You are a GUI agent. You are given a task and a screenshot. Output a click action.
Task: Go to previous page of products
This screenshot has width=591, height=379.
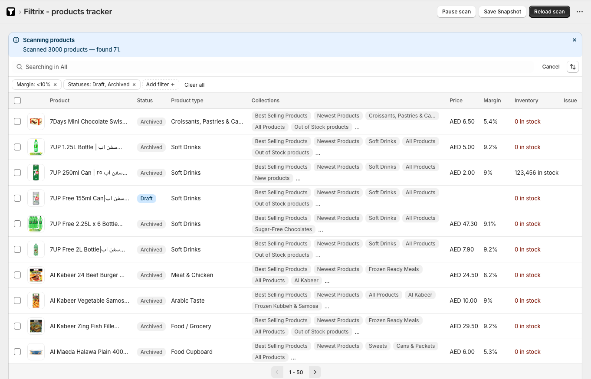click(x=277, y=372)
